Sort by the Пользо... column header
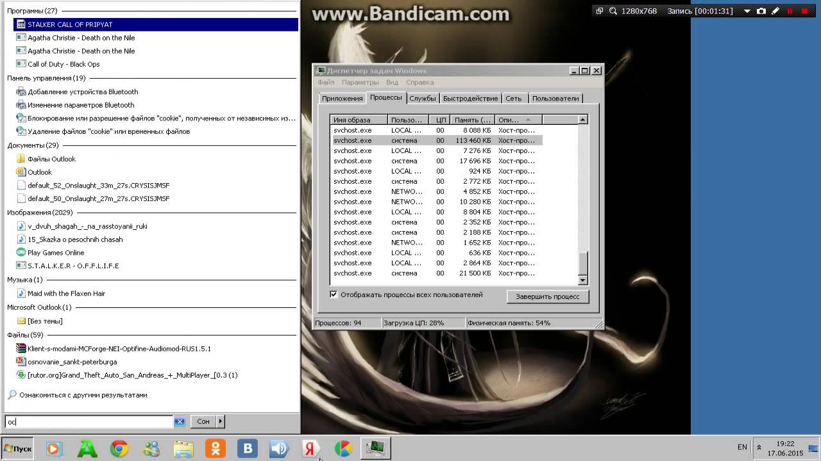This screenshot has width=821, height=461. (408, 120)
